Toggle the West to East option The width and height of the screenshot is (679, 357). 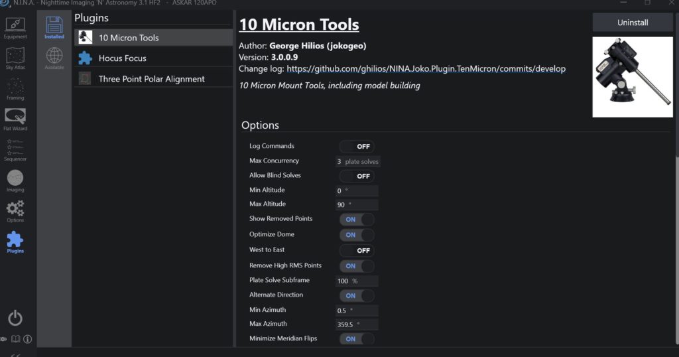[x=357, y=251]
